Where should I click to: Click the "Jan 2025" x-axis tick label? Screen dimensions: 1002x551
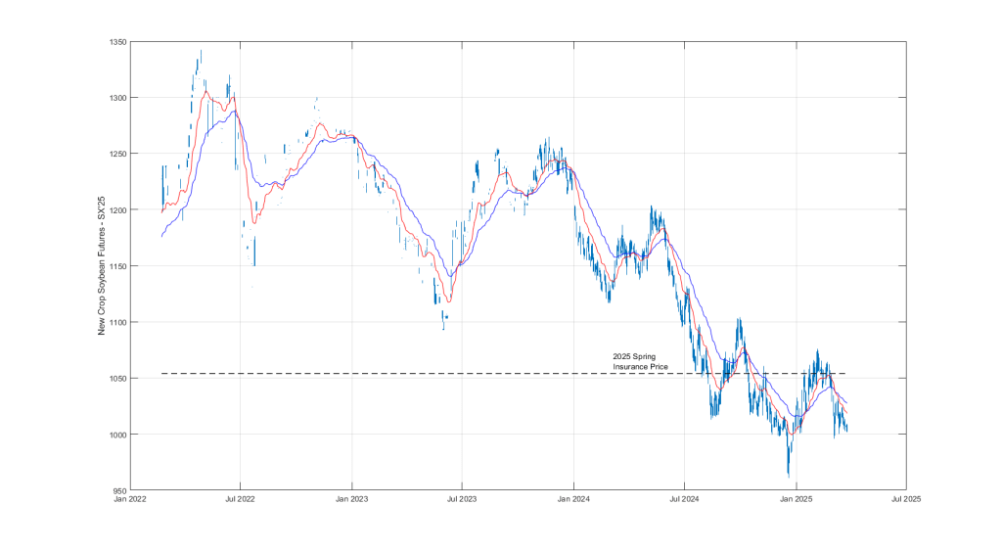click(x=796, y=498)
